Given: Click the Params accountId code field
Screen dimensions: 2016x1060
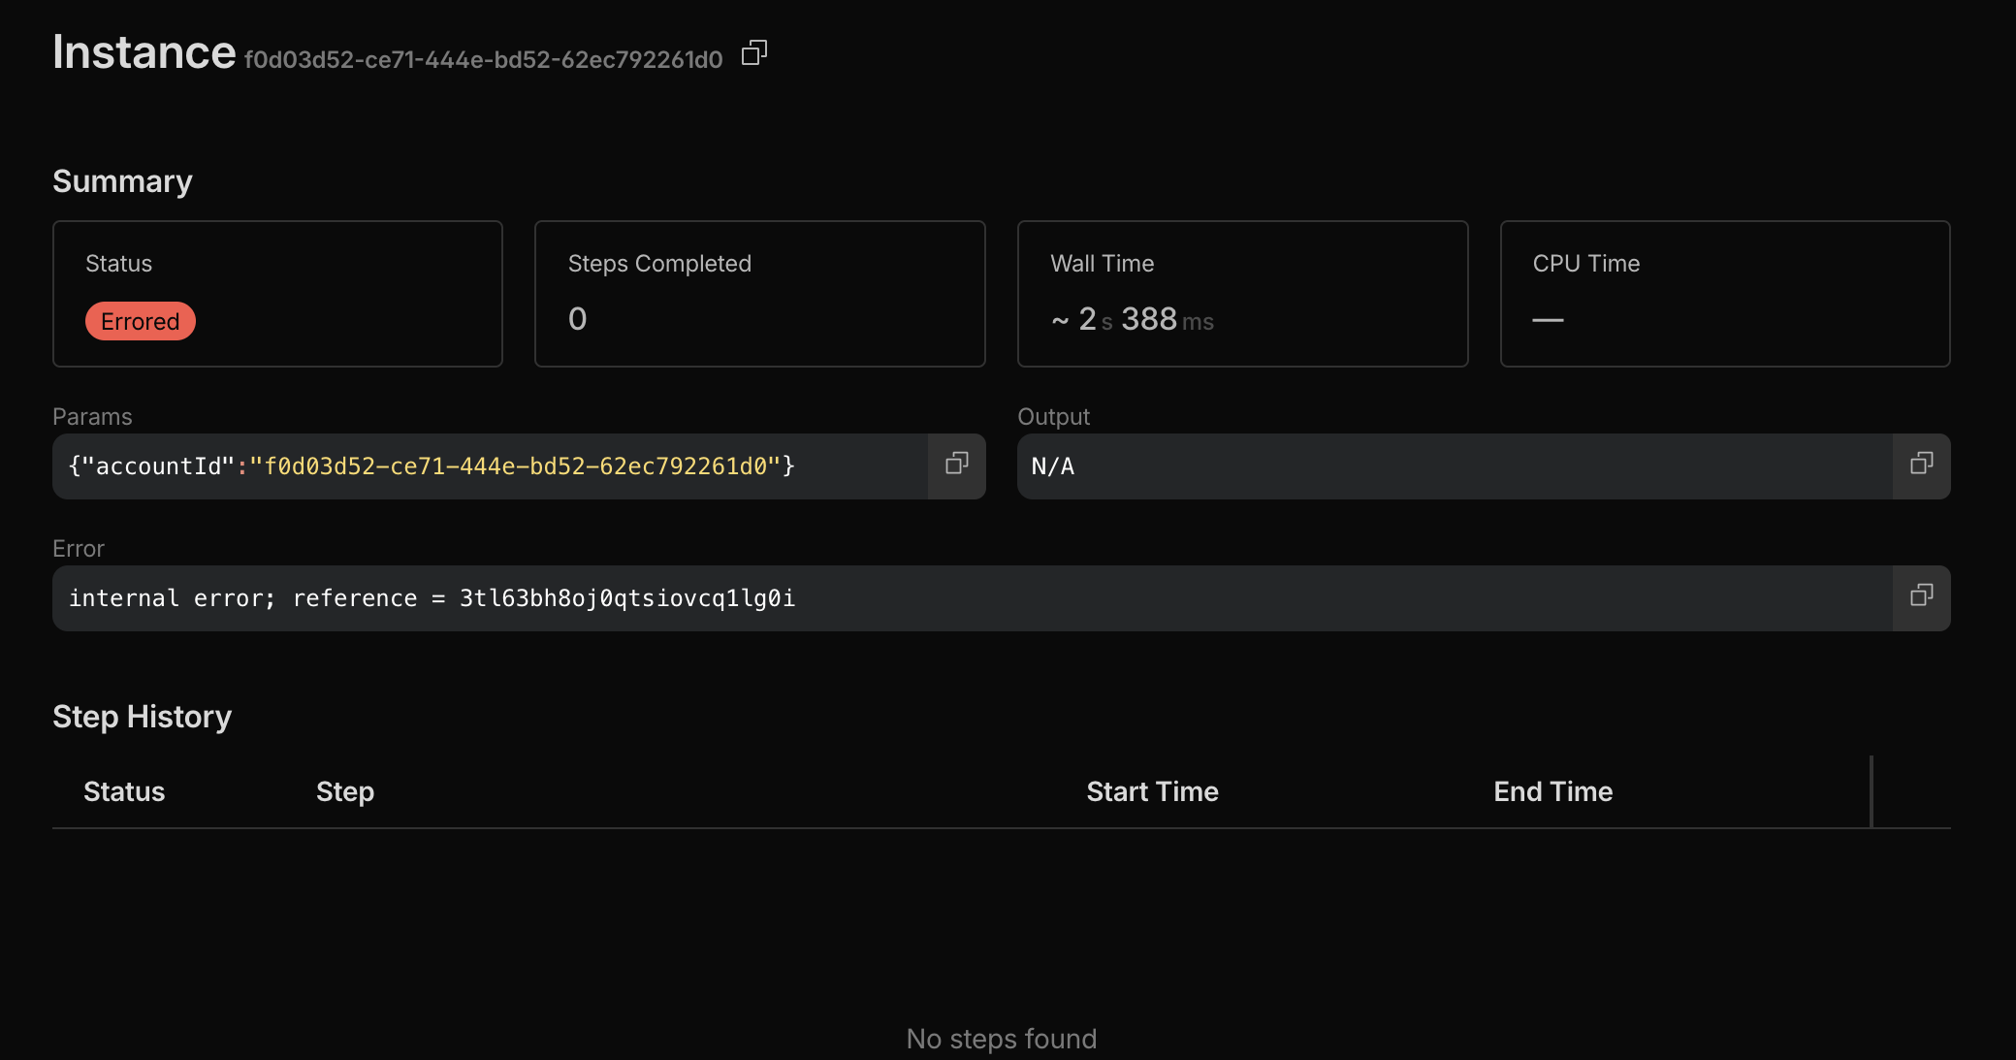Looking at the screenshot, I should (x=432, y=466).
